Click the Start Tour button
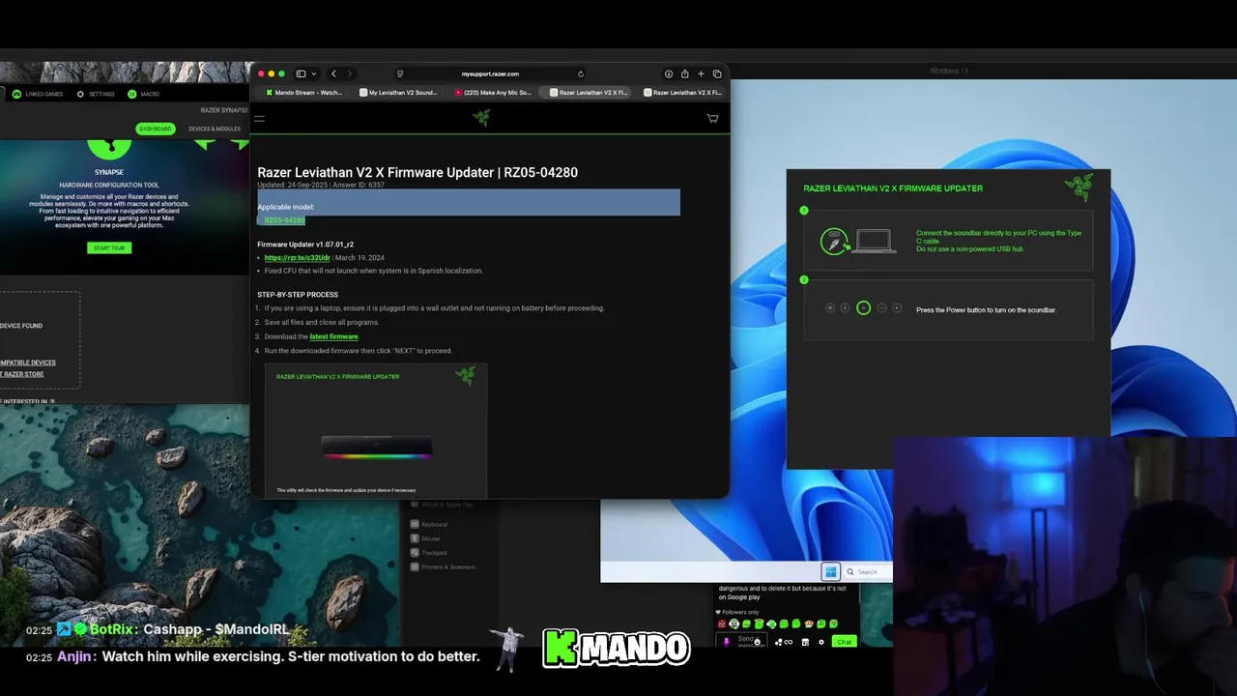 coord(109,247)
